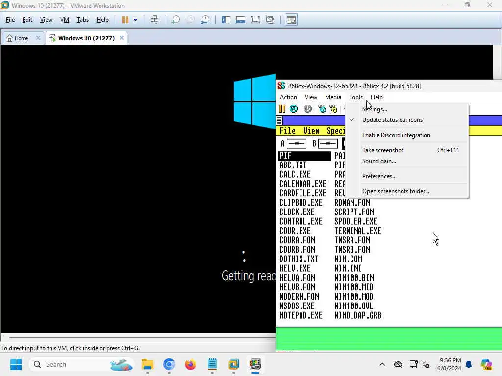Open the VMware Workstation taskbar icon
This screenshot has height=376, width=502.
coord(234,364)
